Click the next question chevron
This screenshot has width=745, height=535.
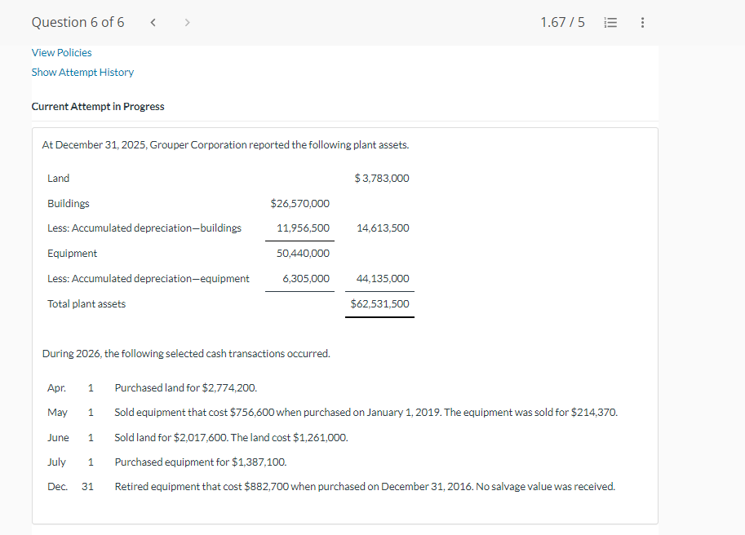pyautogui.click(x=187, y=22)
